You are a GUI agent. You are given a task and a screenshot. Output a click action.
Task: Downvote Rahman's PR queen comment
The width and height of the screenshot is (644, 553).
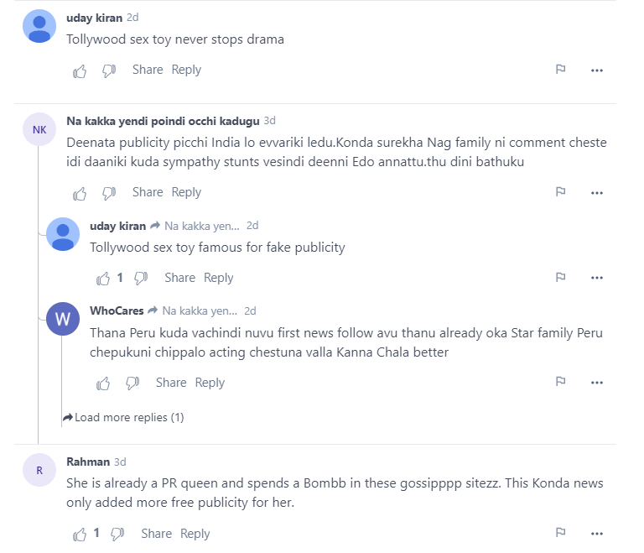point(117,535)
